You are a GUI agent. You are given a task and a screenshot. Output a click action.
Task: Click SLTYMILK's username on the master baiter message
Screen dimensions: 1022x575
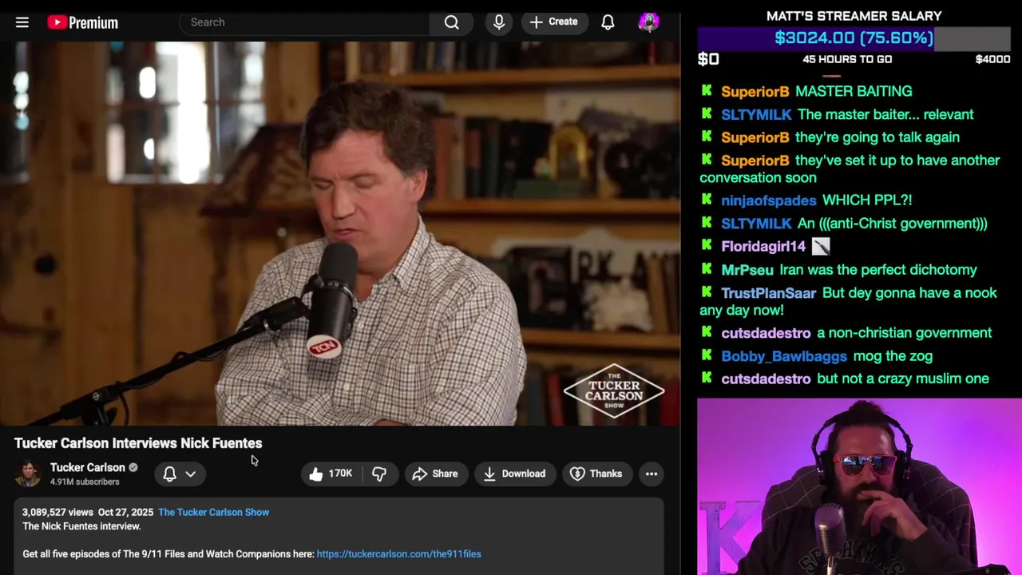pos(756,114)
